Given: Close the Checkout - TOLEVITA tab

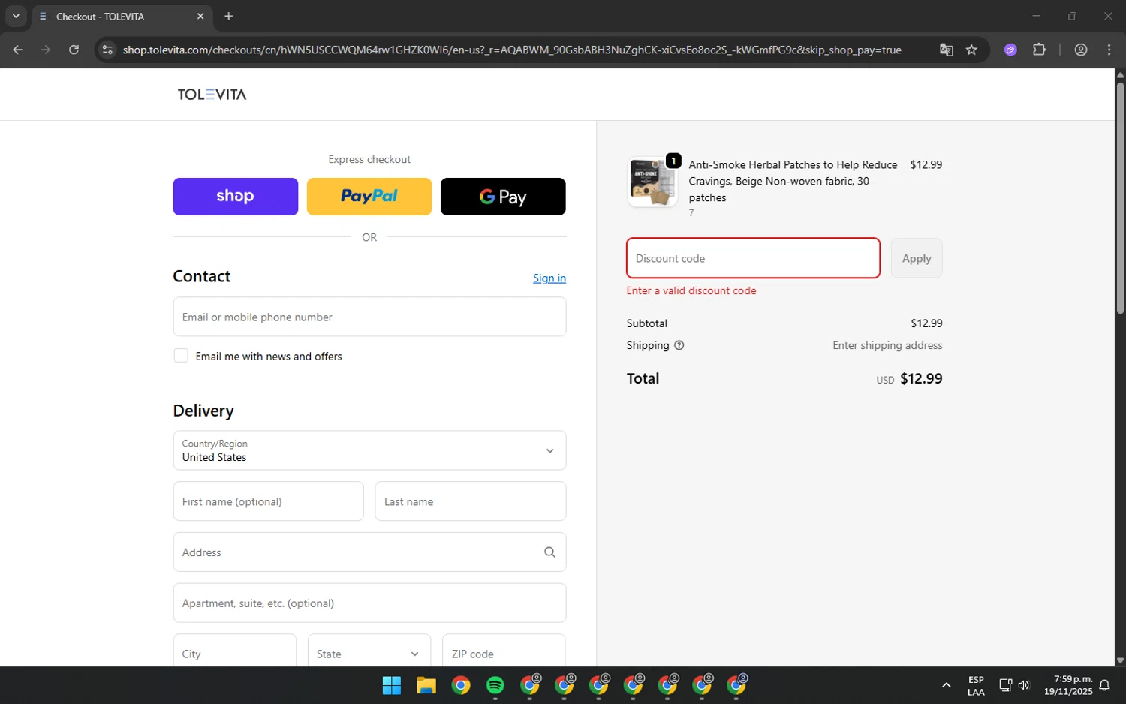Looking at the screenshot, I should [x=200, y=16].
